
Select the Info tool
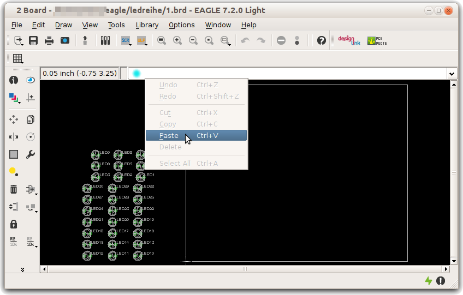pyautogui.click(x=14, y=80)
